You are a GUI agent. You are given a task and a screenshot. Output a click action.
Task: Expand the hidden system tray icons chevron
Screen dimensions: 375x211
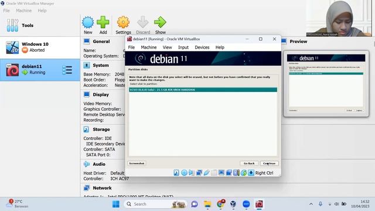[x=311, y=204]
